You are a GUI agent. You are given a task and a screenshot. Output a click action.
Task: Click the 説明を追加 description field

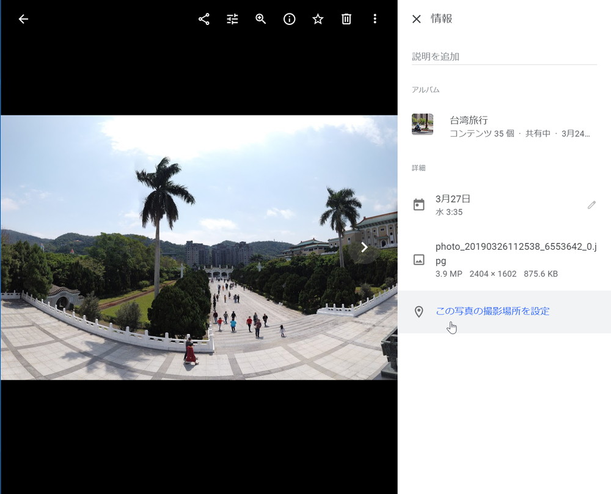click(504, 57)
